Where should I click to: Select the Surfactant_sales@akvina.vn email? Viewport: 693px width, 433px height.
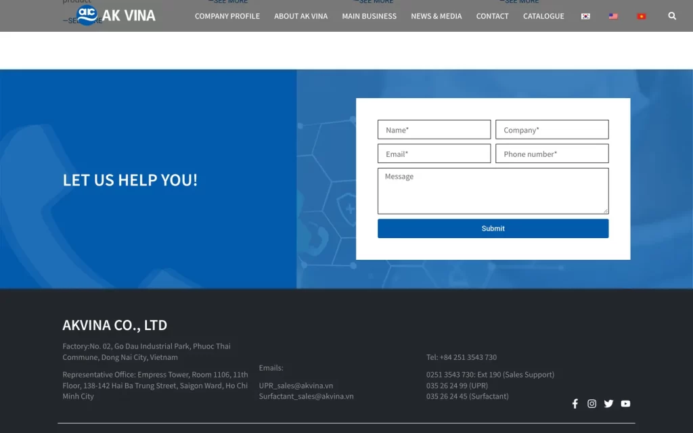307,396
